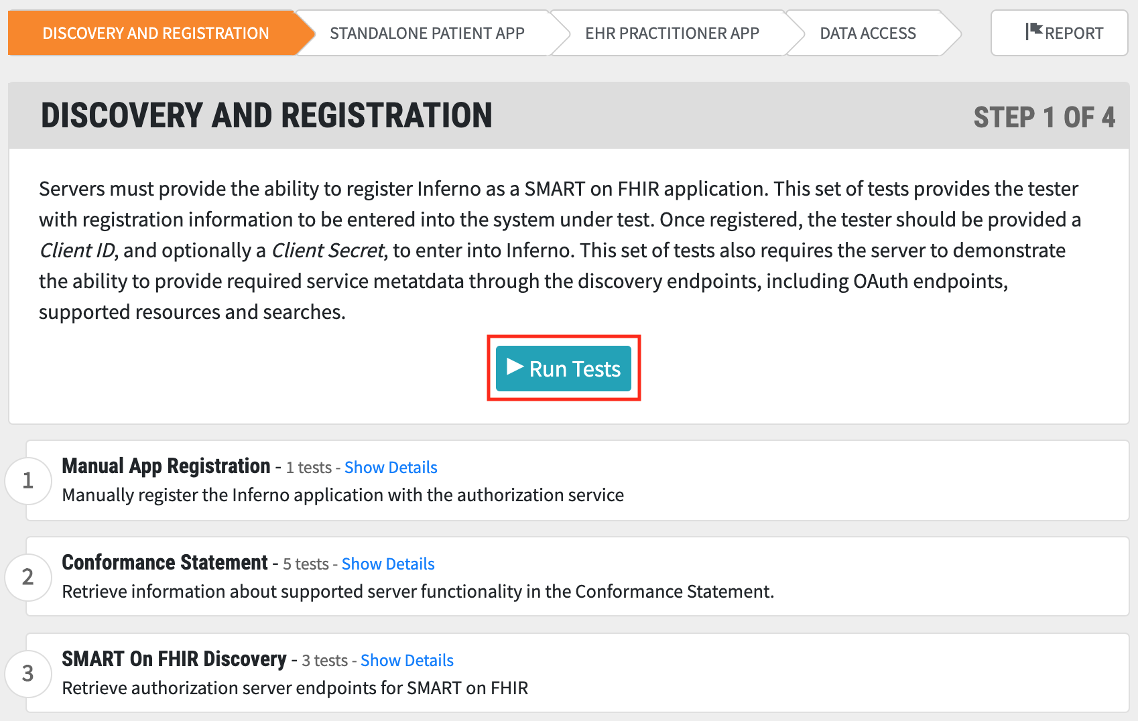Click 'Retrieve authorization server endpoints' description
The height and width of the screenshot is (721, 1138).
295,688
